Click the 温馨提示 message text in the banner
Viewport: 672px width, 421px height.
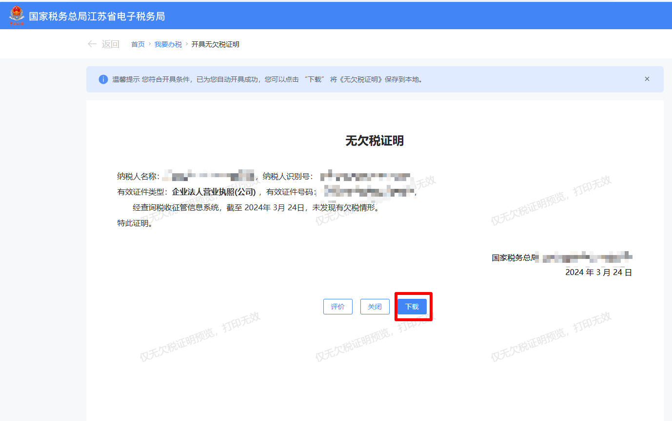[x=267, y=79]
